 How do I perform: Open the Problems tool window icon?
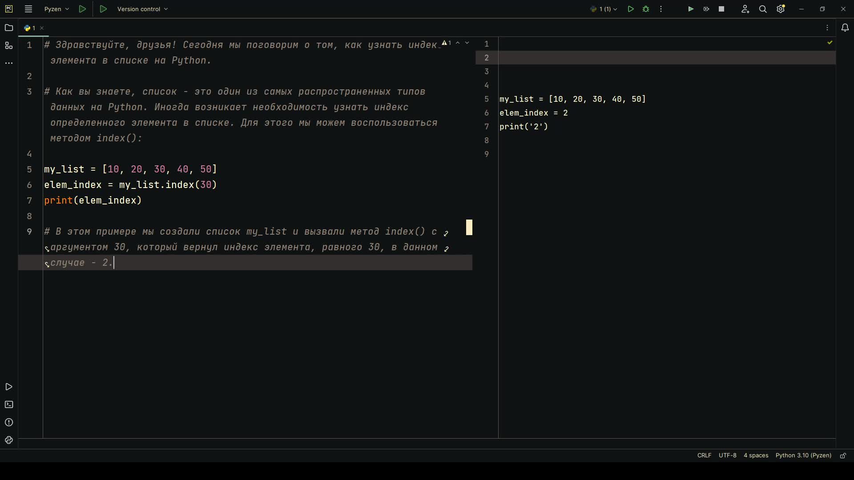[8, 423]
